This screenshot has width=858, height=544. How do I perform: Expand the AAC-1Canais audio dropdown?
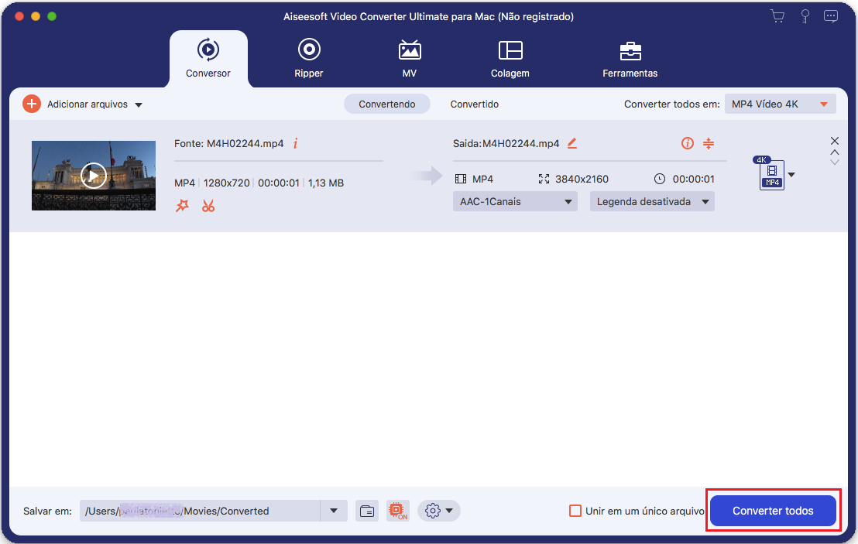point(515,202)
